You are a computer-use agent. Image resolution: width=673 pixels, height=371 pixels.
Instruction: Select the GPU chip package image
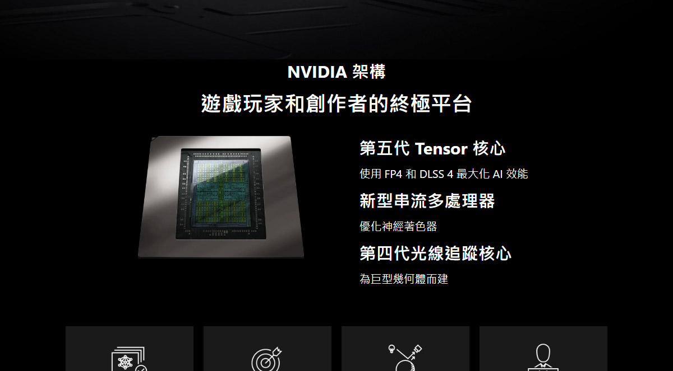[221, 197]
